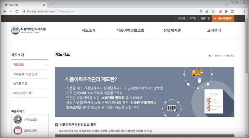Click the 로그인 link
Viewport: 249px width, 138px height.
click(193, 18)
